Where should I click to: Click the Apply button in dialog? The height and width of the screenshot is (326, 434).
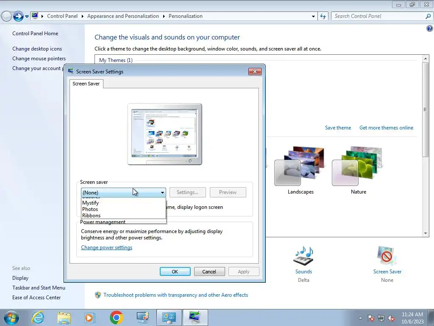coord(244,272)
